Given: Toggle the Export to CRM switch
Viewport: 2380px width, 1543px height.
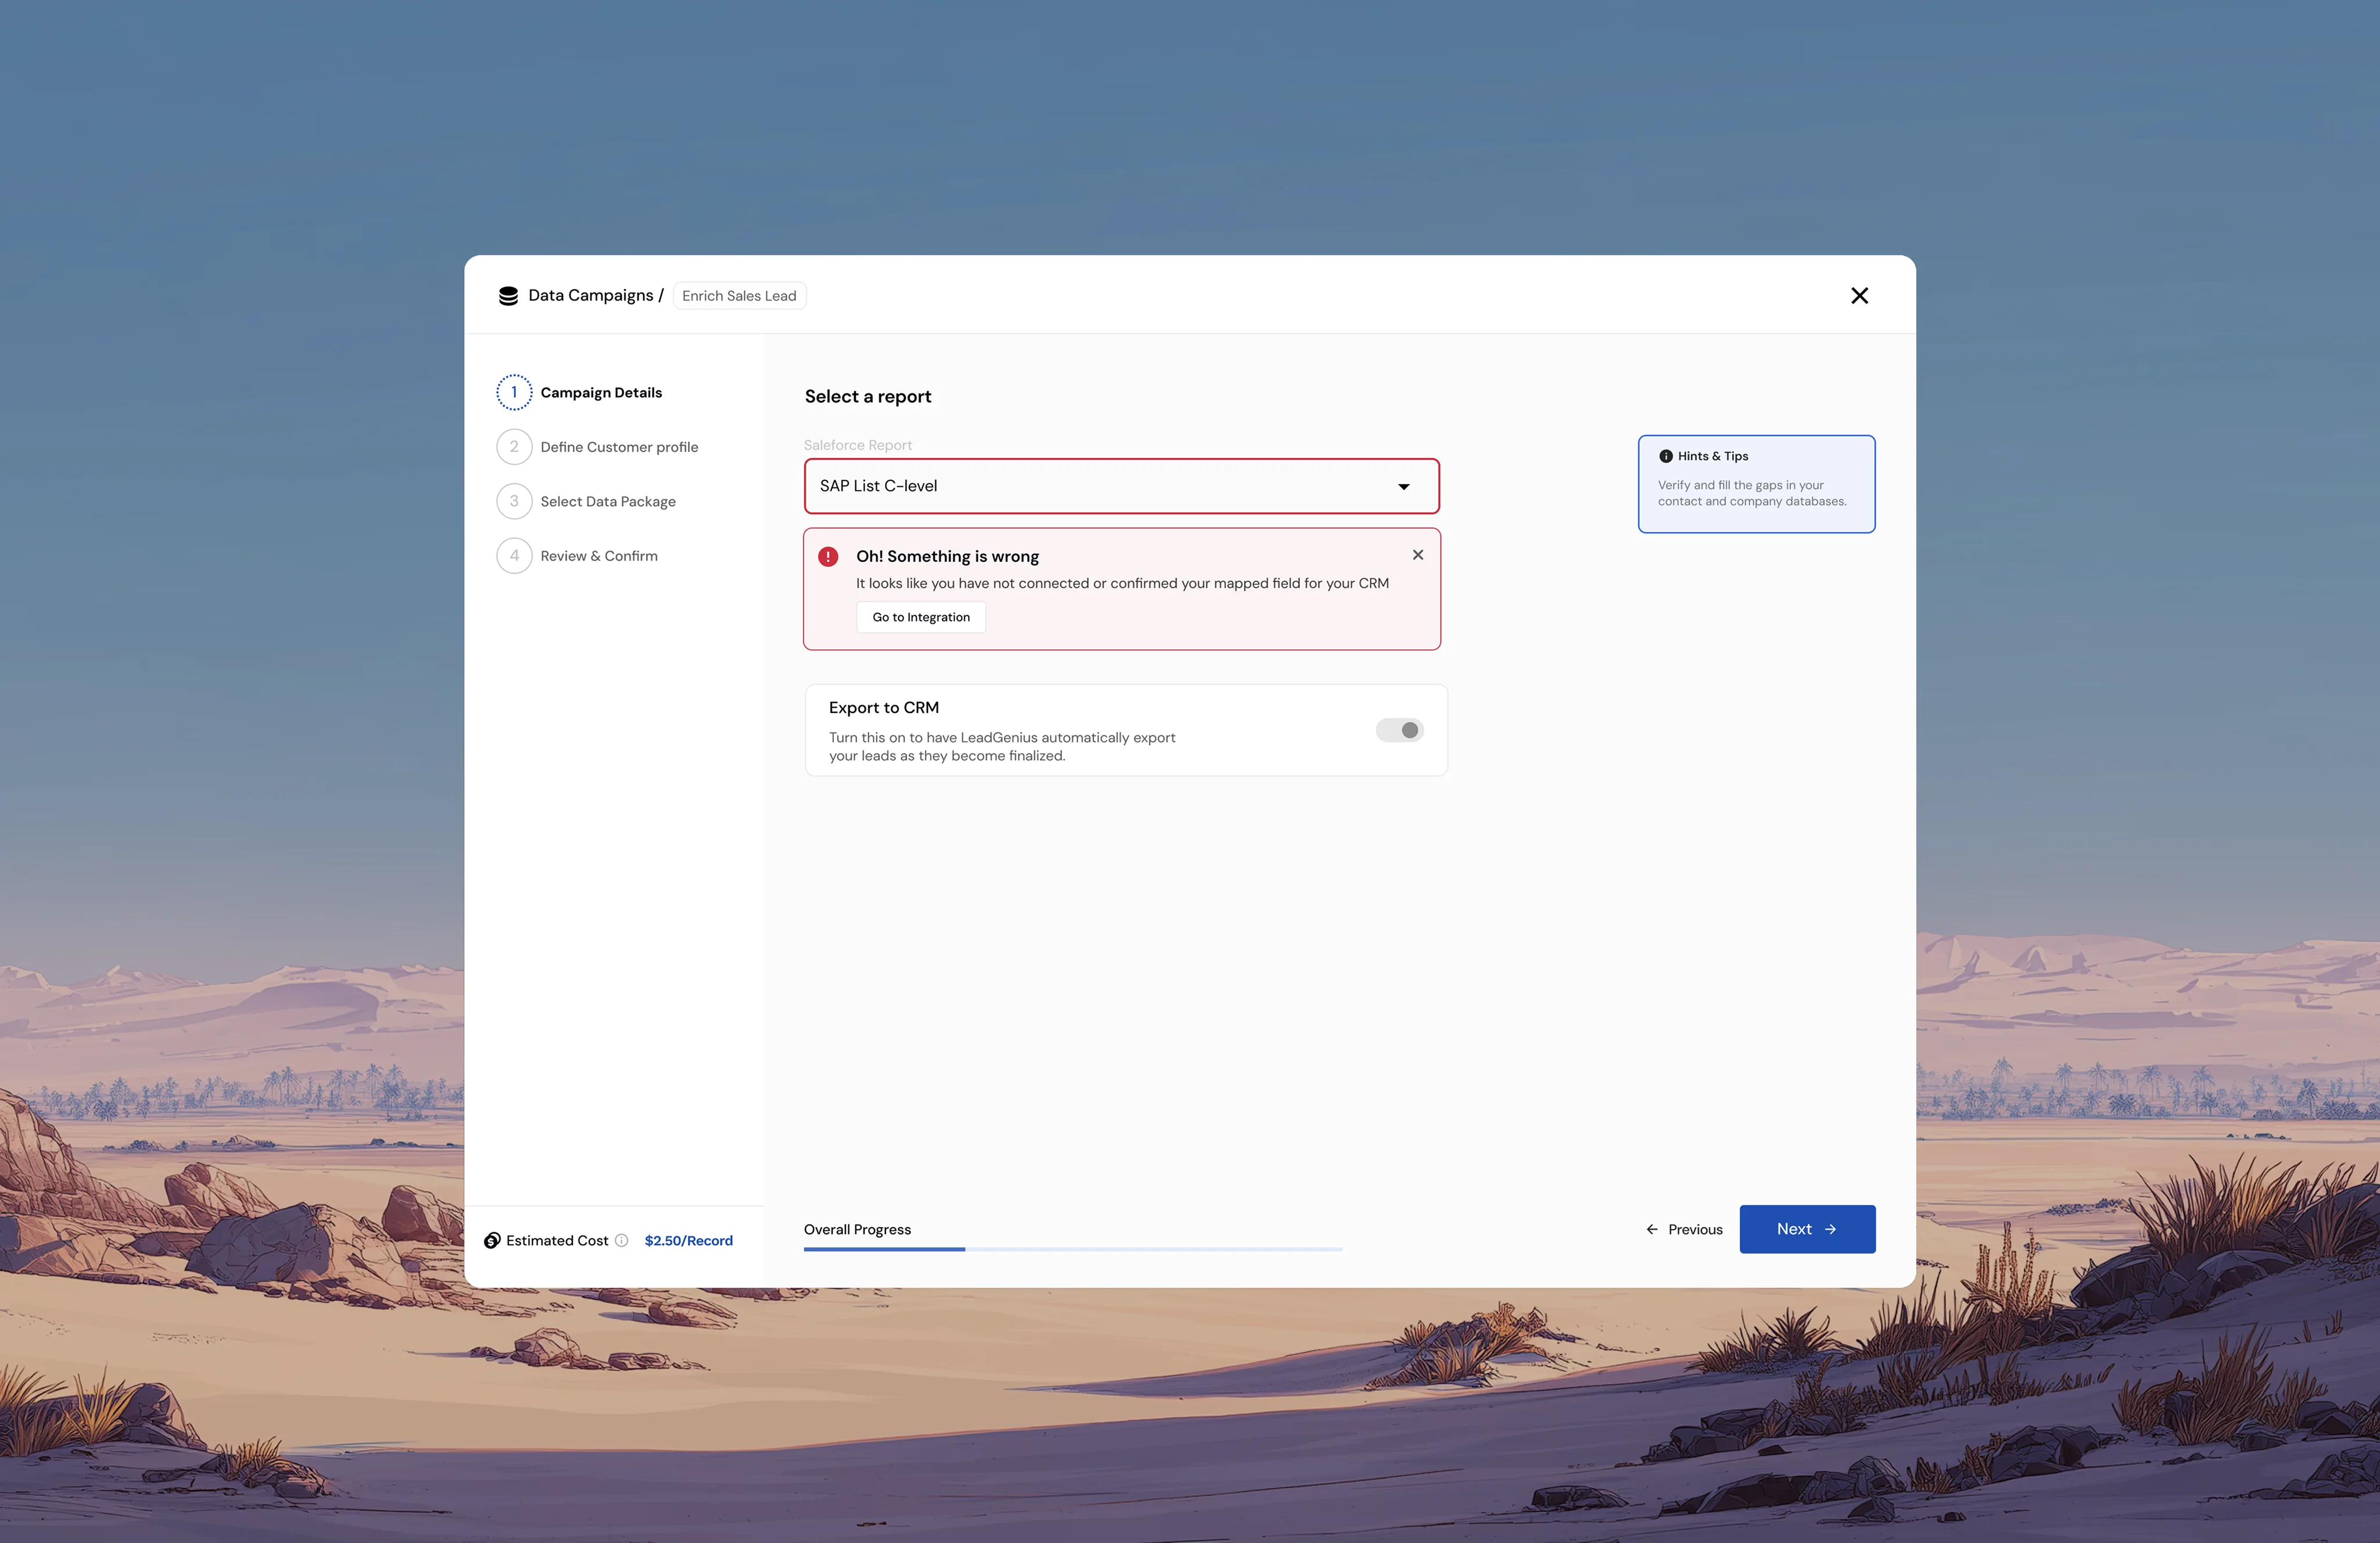Looking at the screenshot, I should coord(1399,730).
